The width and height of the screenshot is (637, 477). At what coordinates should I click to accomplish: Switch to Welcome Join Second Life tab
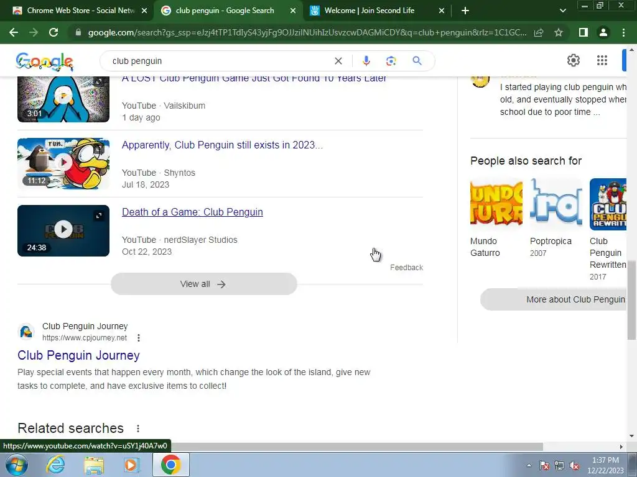tap(370, 11)
